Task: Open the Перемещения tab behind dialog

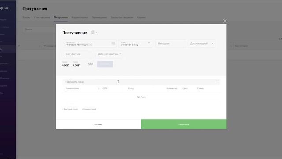Action: (99, 18)
